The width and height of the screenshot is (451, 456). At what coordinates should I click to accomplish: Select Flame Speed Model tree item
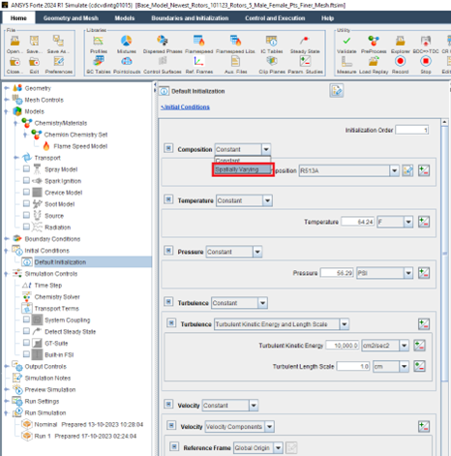click(80, 146)
